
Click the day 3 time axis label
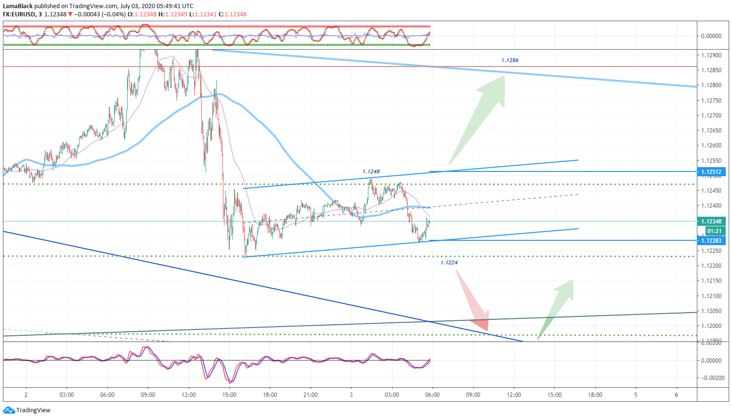pos(351,395)
